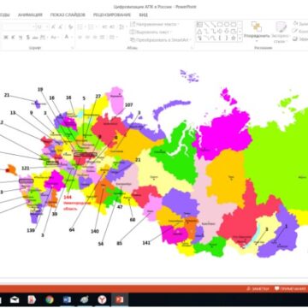This screenshot has width=308, height=308.
Task: Open Google Chrome from the taskbar
Action: [50, 299]
